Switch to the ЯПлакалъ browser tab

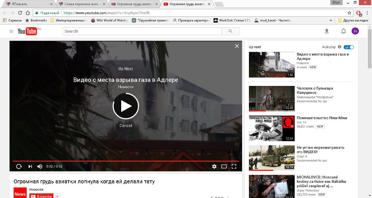coord(27,4)
